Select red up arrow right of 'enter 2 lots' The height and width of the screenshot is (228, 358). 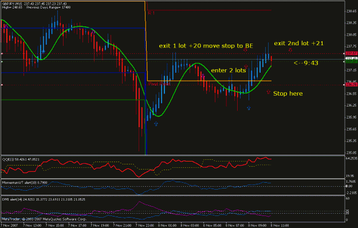point(246,66)
